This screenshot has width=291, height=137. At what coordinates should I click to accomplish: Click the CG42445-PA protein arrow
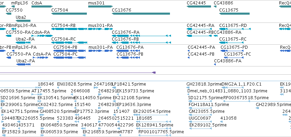[188, 51]
